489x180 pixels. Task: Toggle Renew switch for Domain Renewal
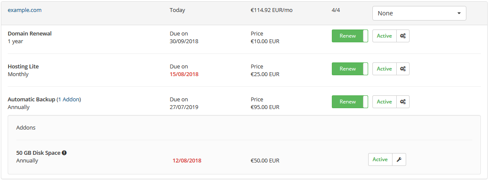[350, 36]
